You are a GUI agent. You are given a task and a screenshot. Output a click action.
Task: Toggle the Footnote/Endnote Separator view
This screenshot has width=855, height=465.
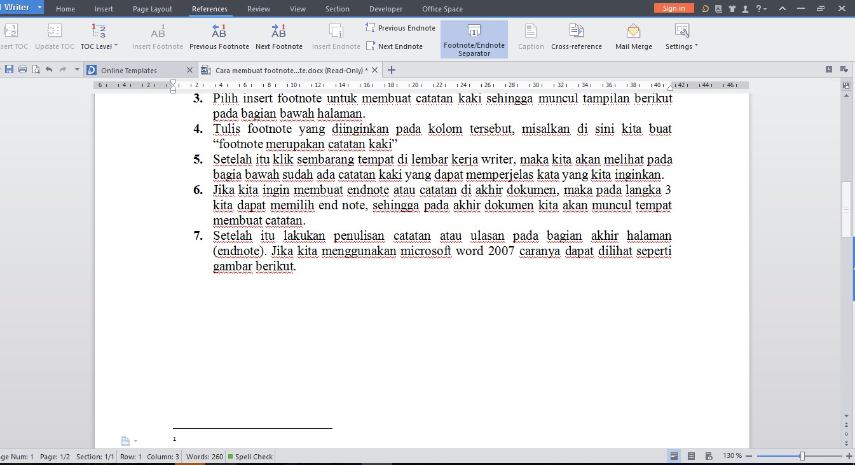474,38
